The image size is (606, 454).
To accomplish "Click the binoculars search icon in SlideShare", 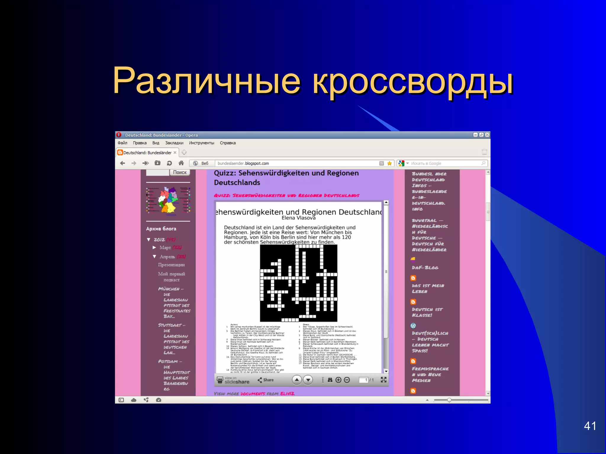I will (x=330, y=380).
